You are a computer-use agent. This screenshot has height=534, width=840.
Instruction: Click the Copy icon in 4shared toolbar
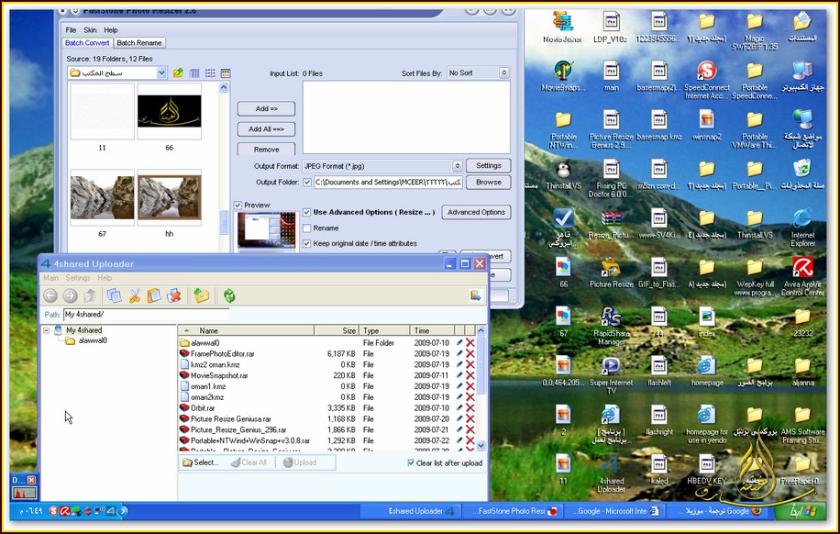[x=114, y=295]
